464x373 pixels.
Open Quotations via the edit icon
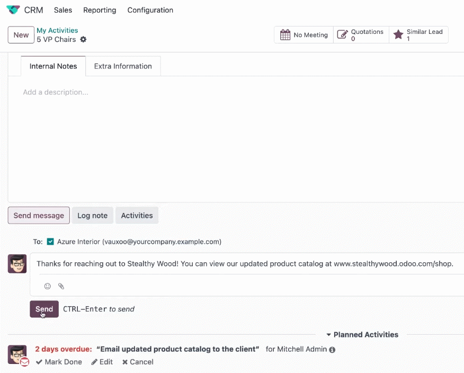pos(342,34)
